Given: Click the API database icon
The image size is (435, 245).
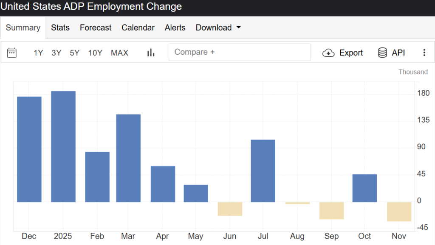Looking at the screenshot, I should click(x=382, y=53).
